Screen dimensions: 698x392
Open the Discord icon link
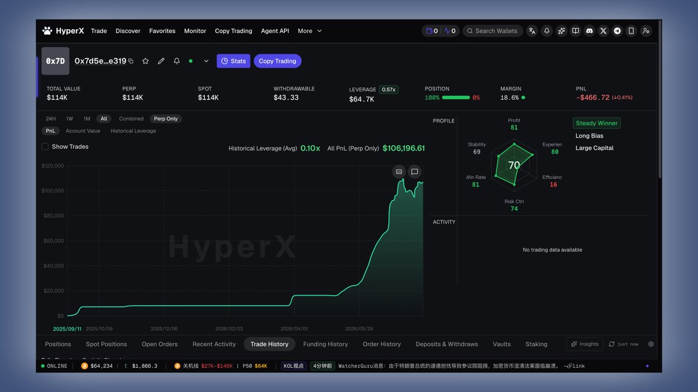coord(589,31)
